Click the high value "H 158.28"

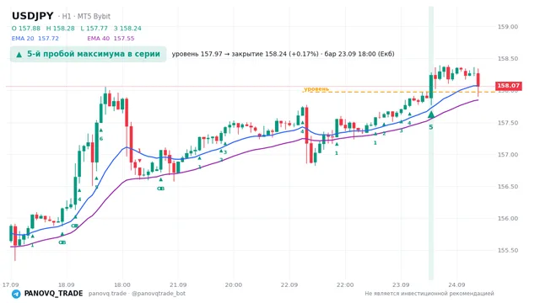[60, 28]
